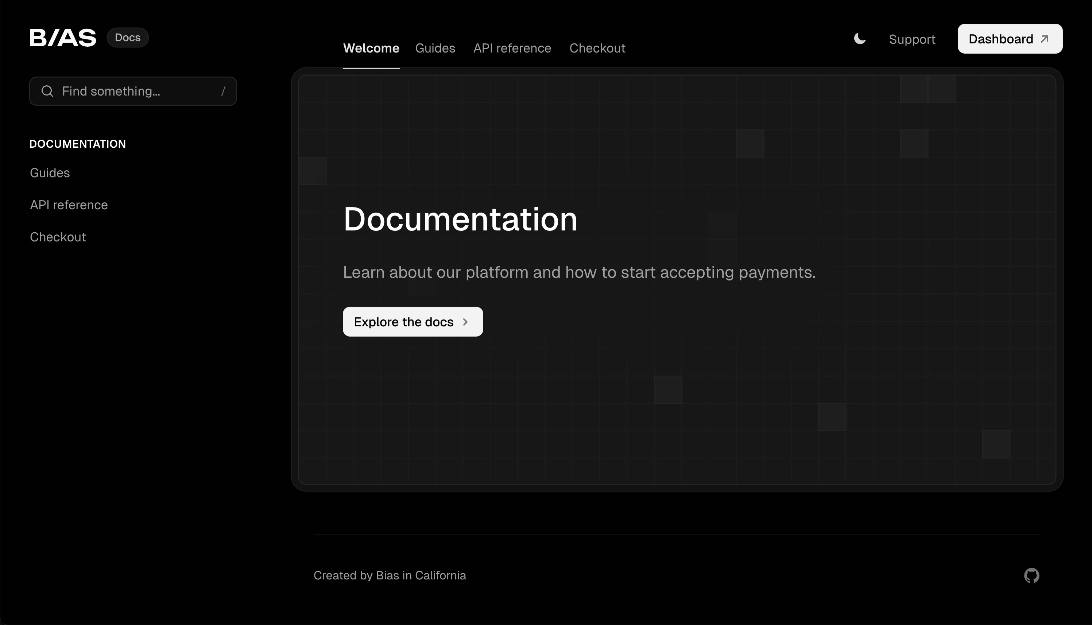
Task: Open the API reference tab
Action: point(512,48)
